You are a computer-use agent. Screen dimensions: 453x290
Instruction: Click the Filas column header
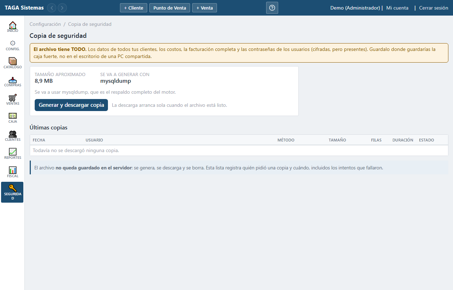pyautogui.click(x=376, y=140)
